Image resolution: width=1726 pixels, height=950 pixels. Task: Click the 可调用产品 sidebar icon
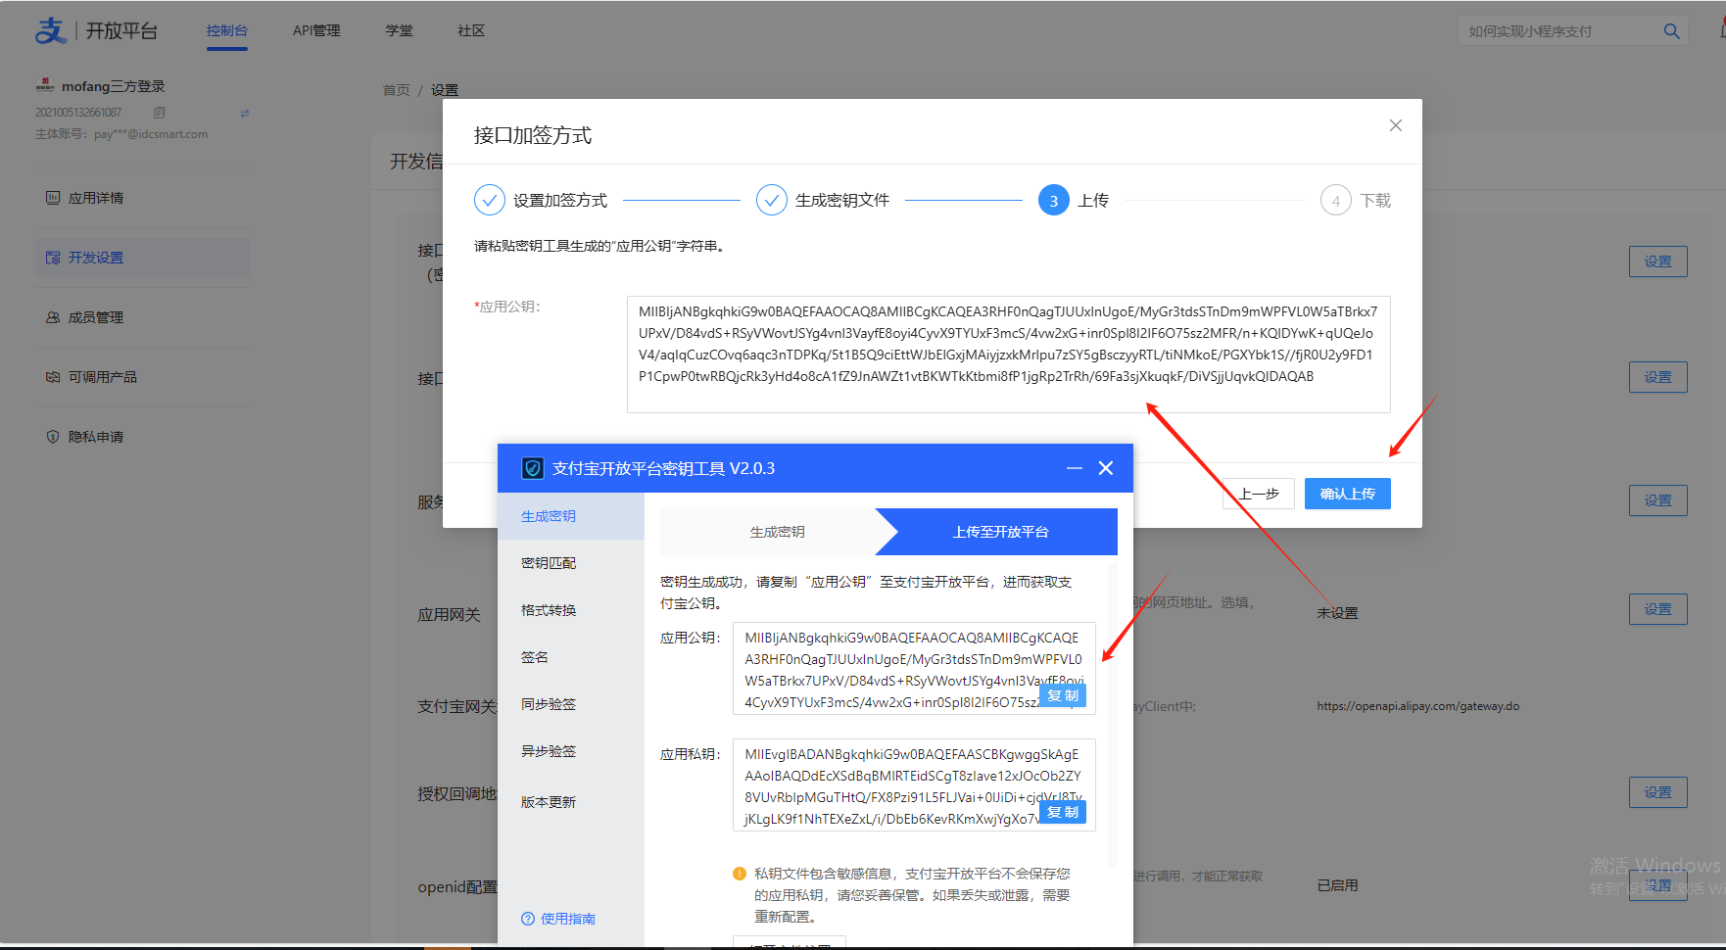click(53, 377)
